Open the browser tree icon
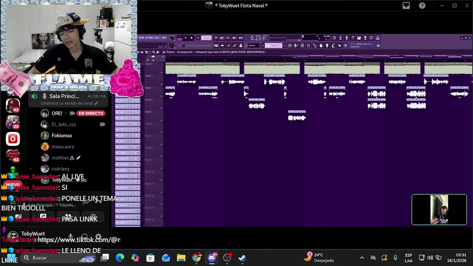Image resolution: width=473 pixels, height=266 pixels. pos(315,46)
